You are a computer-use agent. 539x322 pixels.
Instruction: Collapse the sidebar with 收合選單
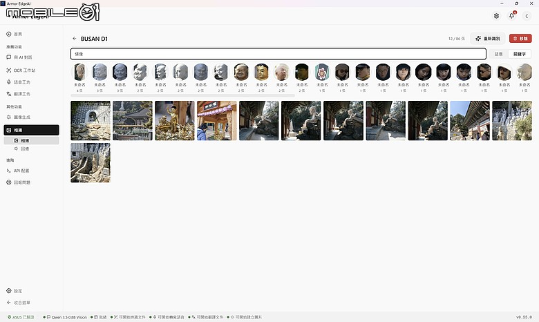pos(18,303)
